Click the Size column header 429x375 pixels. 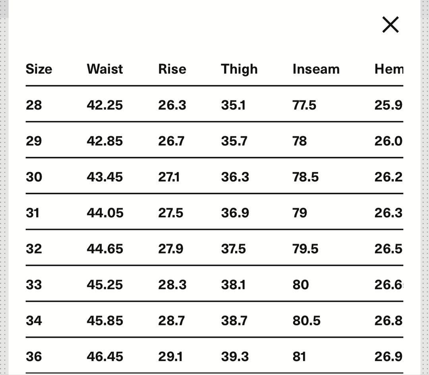(39, 69)
